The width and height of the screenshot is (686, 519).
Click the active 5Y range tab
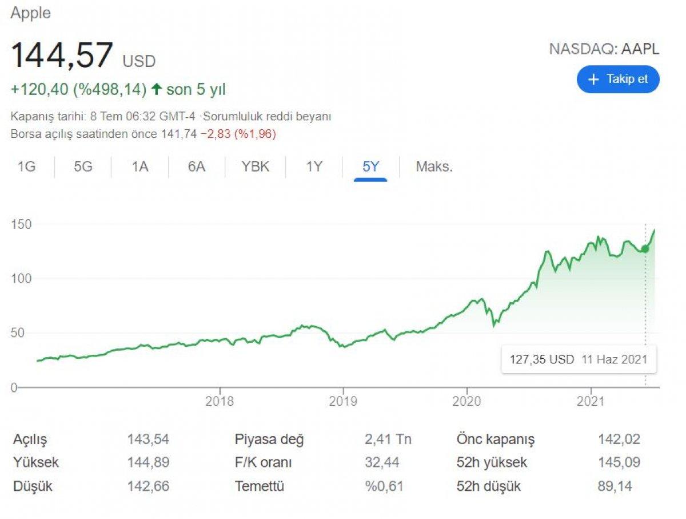tap(370, 167)
